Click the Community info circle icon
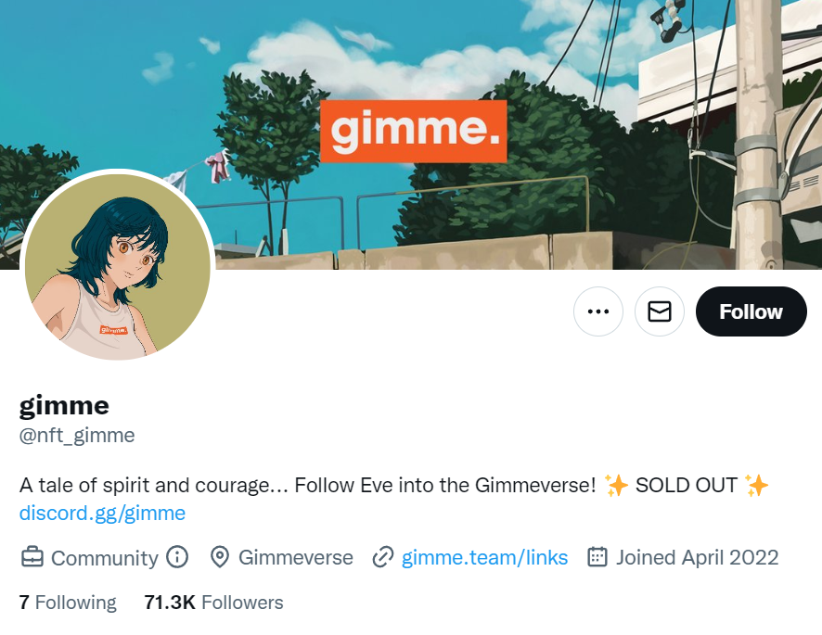The width and height of the screenshot is (822, 635). [x=177, y=557]
